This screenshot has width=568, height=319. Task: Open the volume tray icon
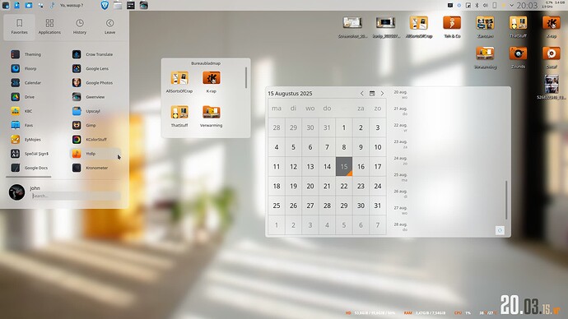pyautogui.click(x=485, y=5)
